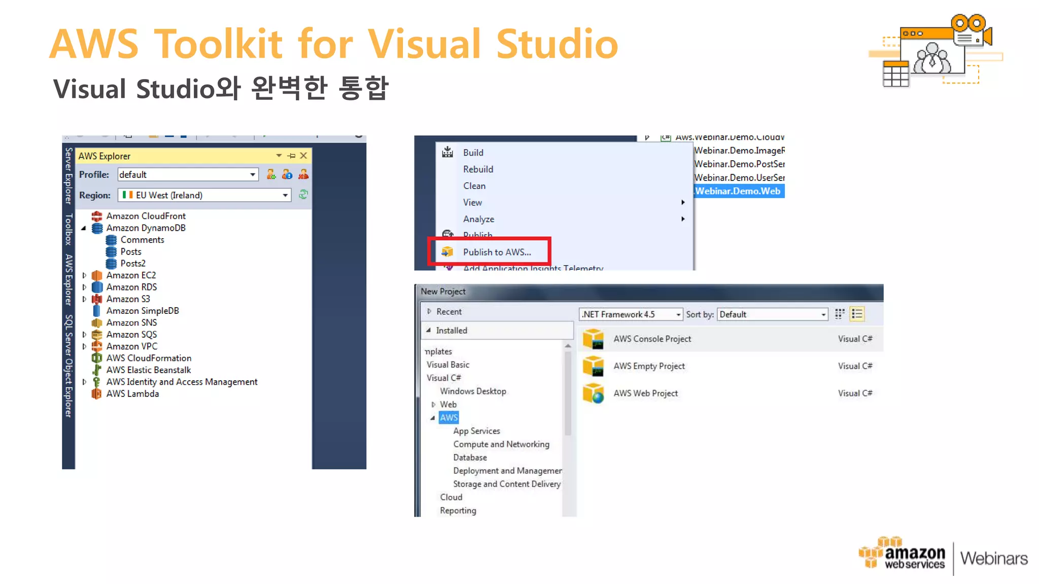Choose Publish to AWS... menu item

[x=497, y=252]
